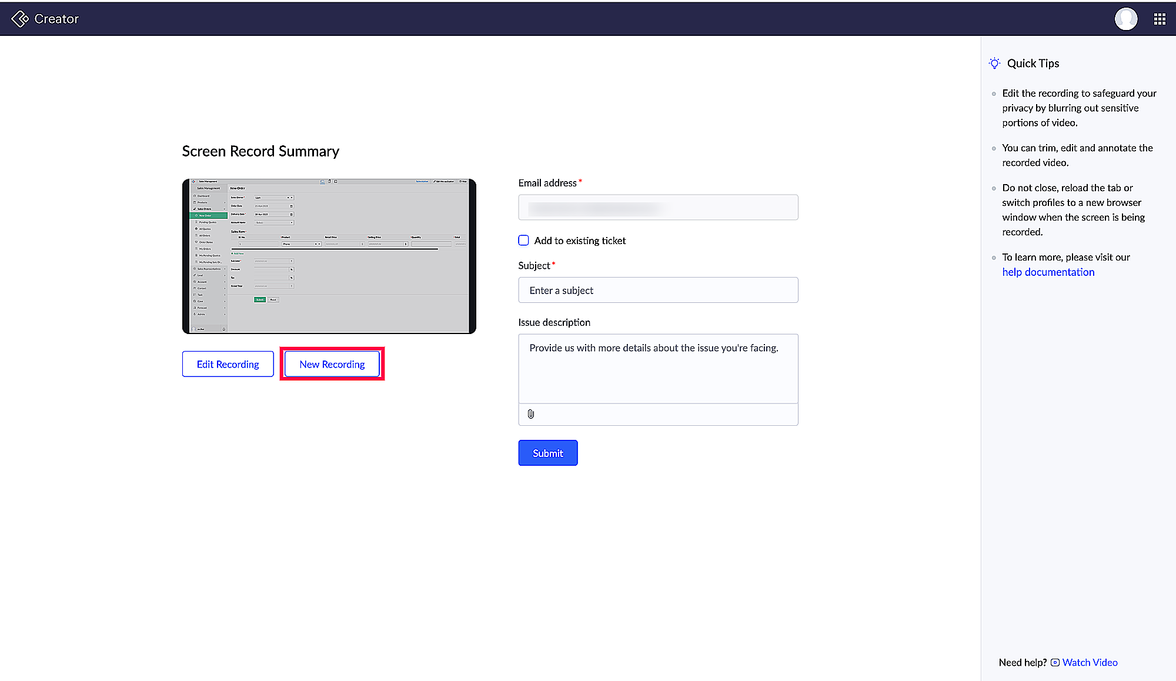This screenshot has width=1176, height=681.
Task: Open the apps grid launcher
Action: coord(1160,19)
